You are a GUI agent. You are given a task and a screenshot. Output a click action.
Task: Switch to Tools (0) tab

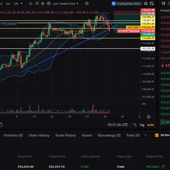pos(133,136)
